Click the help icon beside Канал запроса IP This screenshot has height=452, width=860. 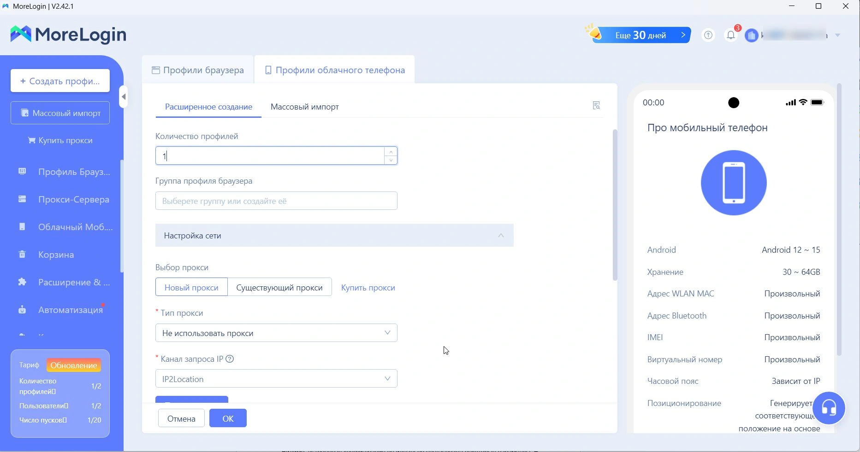pyautogui.click(x=230, y=359)
